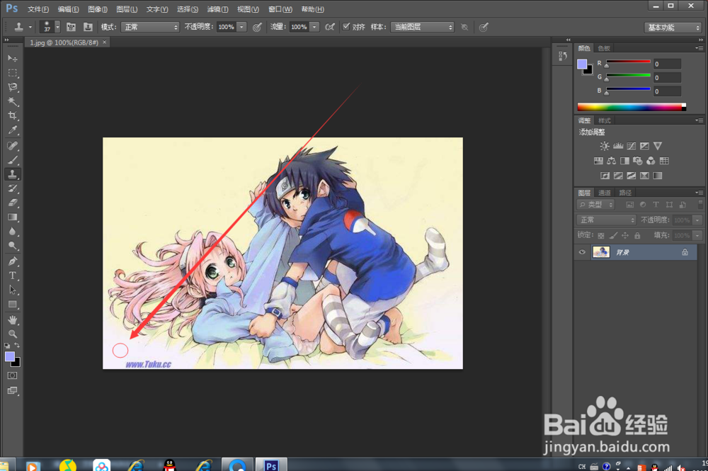This screenshot has width=708, height=471.
Task: Select the Zoom tool
Action: 13,334
